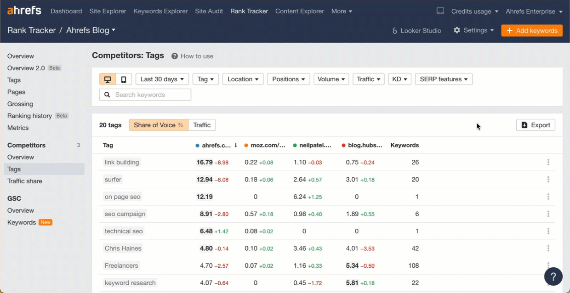
Task: Switch metric view to Traffic
Action: [202, 124]
